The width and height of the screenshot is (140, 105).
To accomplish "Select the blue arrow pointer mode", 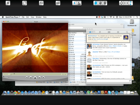I will point(74,3).
